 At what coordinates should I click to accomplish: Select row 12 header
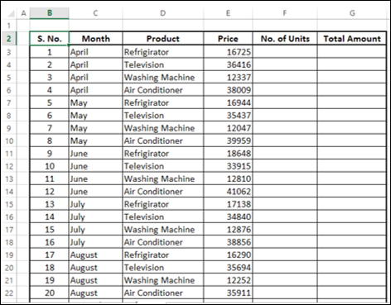click(9, 166)
